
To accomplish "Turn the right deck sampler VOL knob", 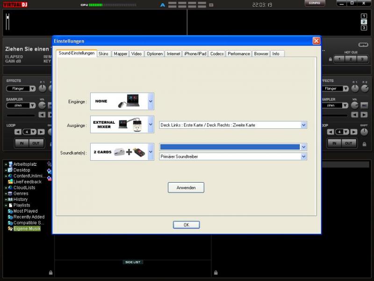I will pyautogui.click(x=354, y=105).
